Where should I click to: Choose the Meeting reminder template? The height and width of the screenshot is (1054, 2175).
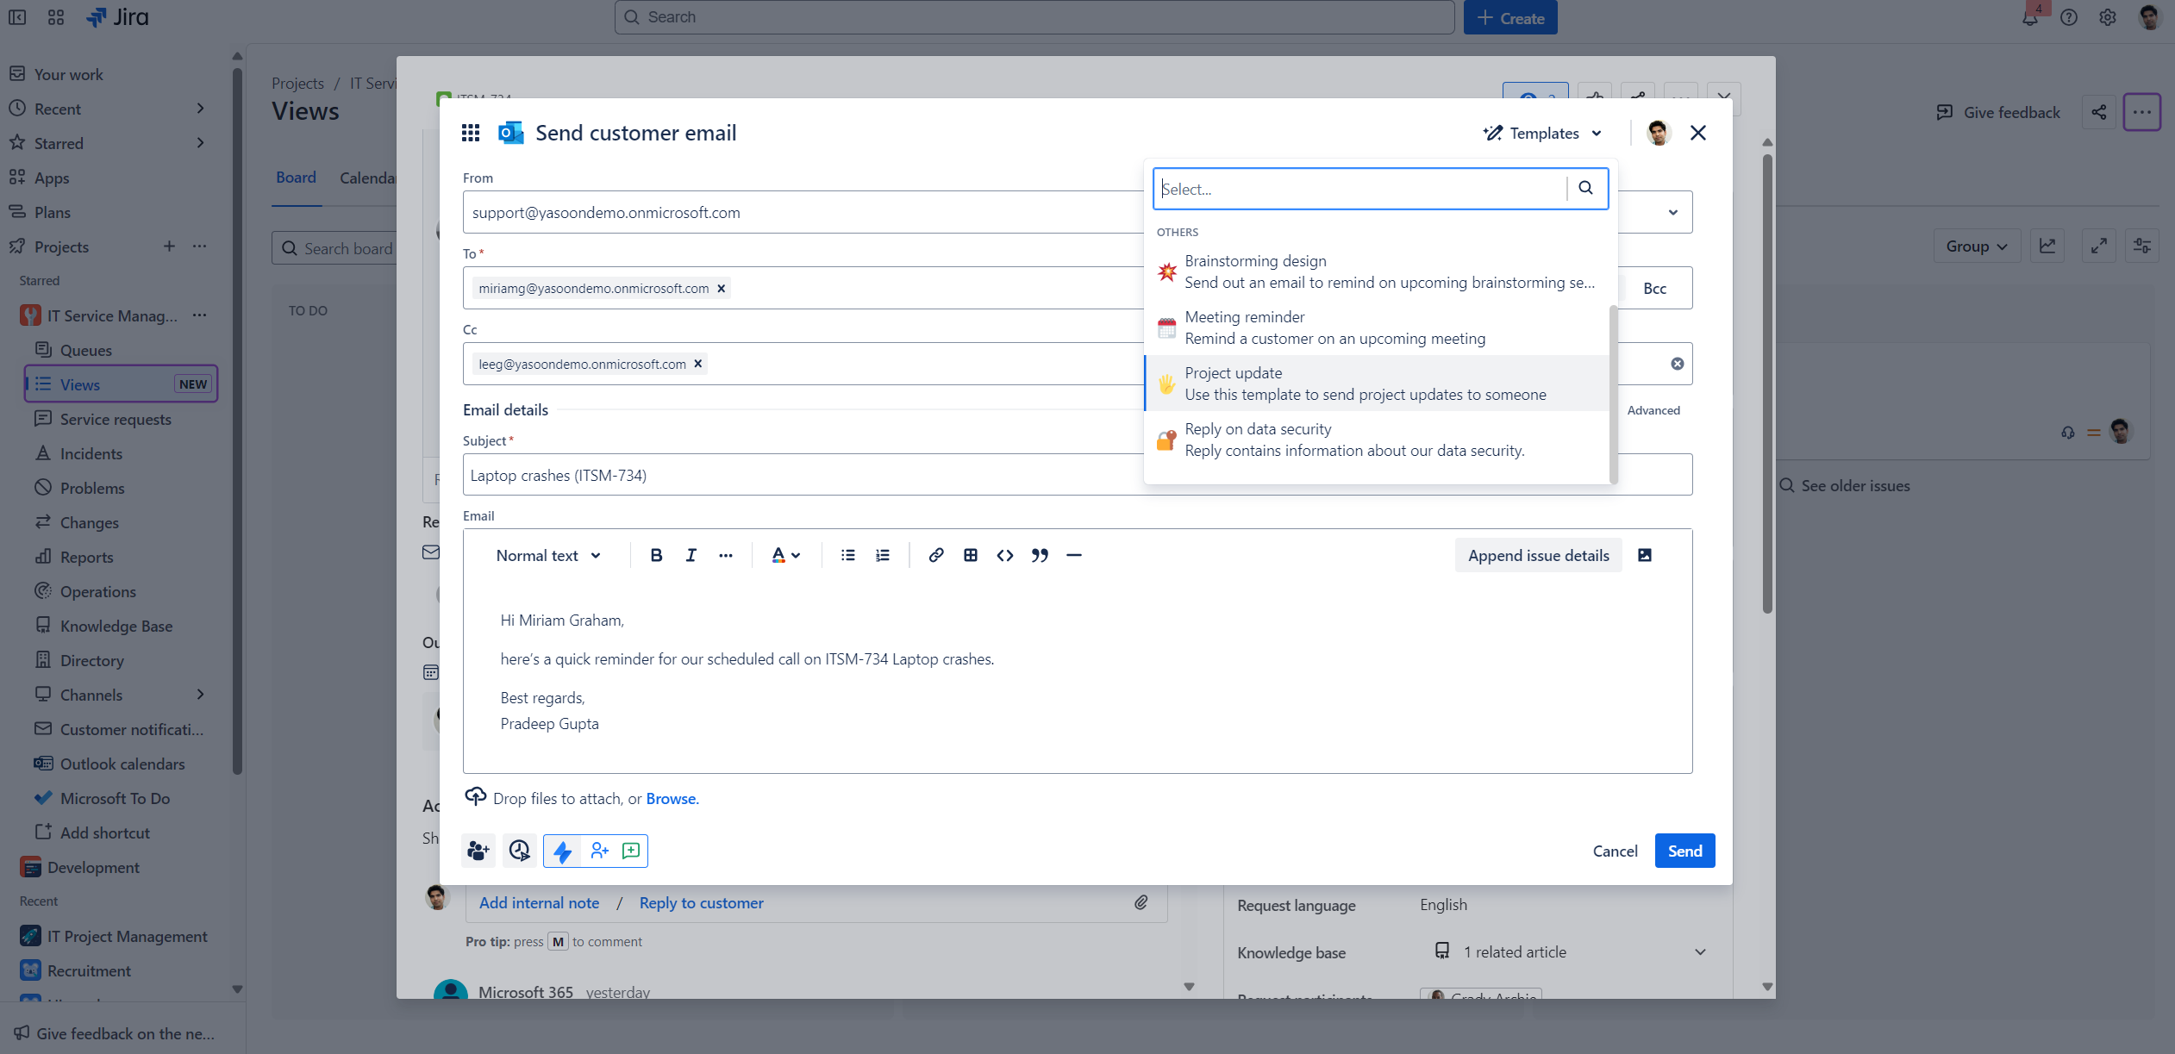tap(1334, 327)
